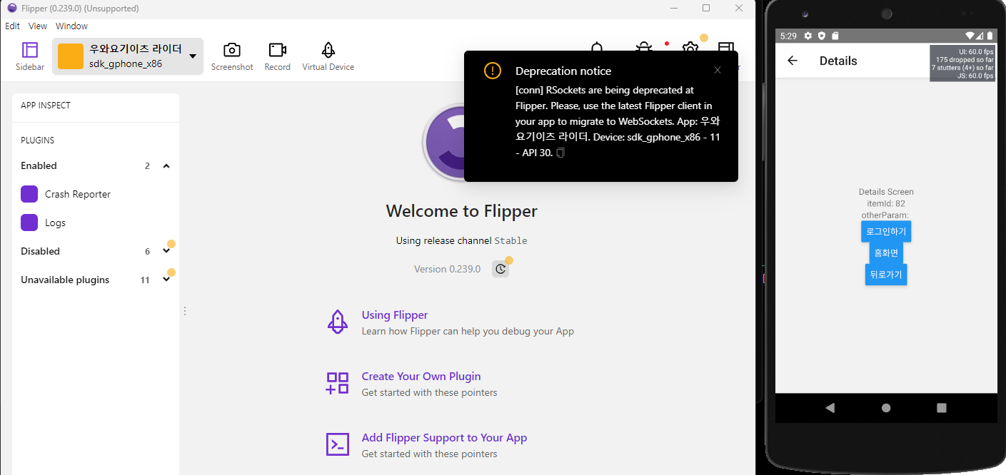The width and height of the screenshot is (1006, 475).
Task: Dismiss the Deprecation notice popup
Action: pyautogui.click(x=718, y=70)
